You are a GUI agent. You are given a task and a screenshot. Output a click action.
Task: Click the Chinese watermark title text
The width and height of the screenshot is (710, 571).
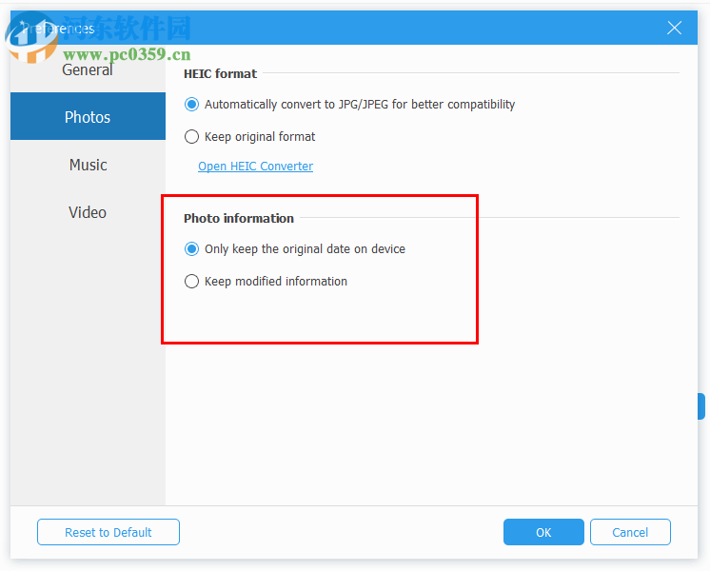point(128,27)
